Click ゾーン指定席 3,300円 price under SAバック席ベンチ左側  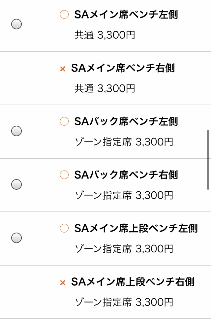tap(124, 142)
